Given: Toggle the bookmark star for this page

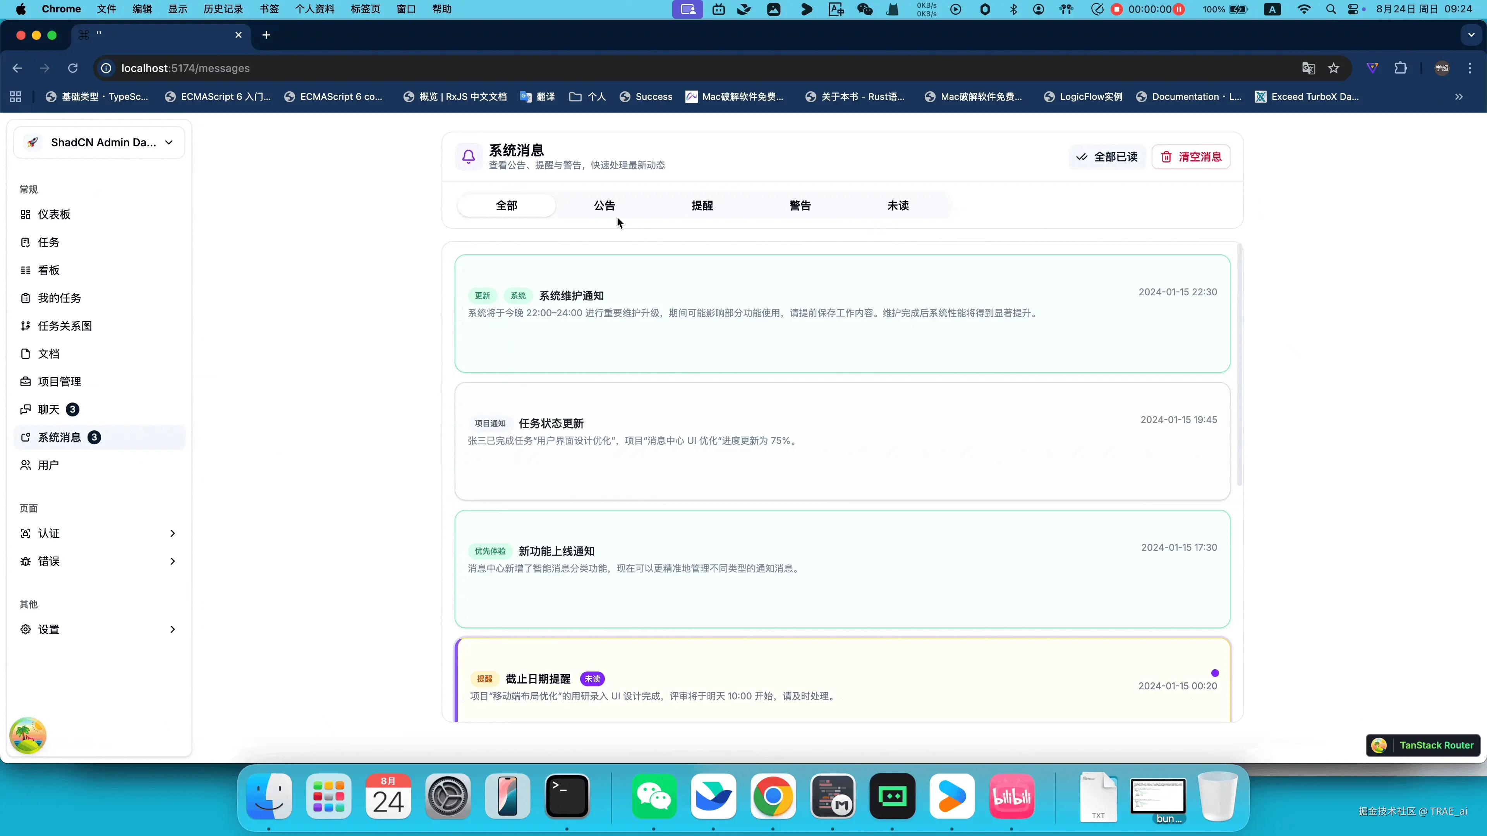Looking at the screenshot, I should [1334, 68].
